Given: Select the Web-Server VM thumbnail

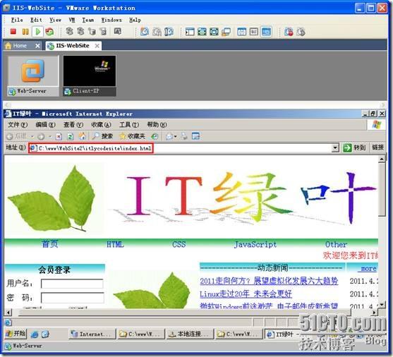Looking at the screenshot, I should [33, 76].
